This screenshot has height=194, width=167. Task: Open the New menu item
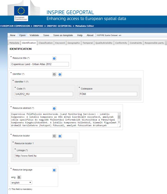pyautogui.click(x=13, y=35)
